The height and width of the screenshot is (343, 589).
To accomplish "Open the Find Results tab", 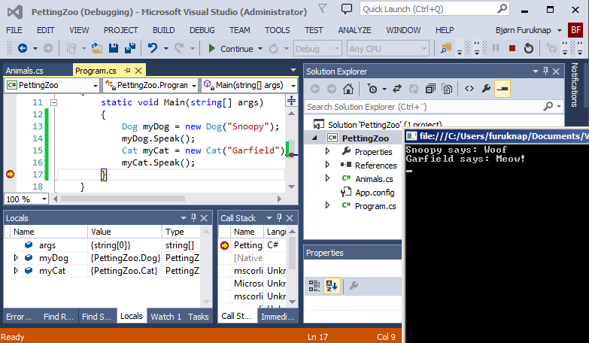I will coord(59,317).
